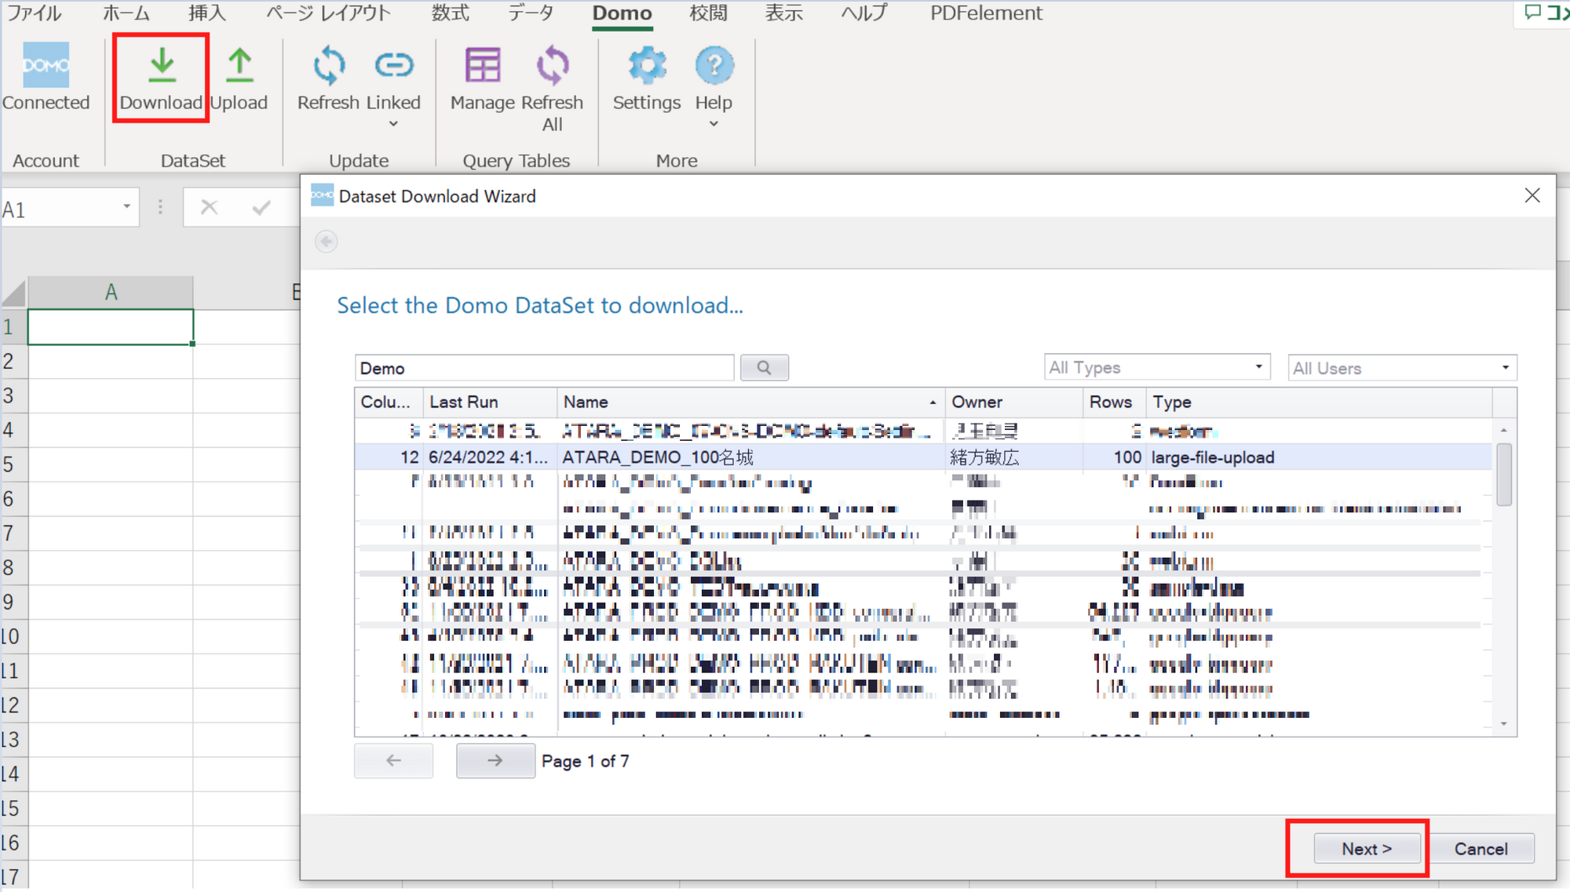Switch to the 挿入 ribbon tab
The image size is (1570, 892).
tap(207, 13)
